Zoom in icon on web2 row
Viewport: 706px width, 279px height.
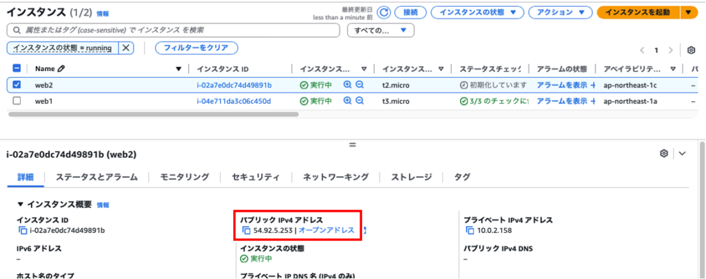(x=347, y=85)
